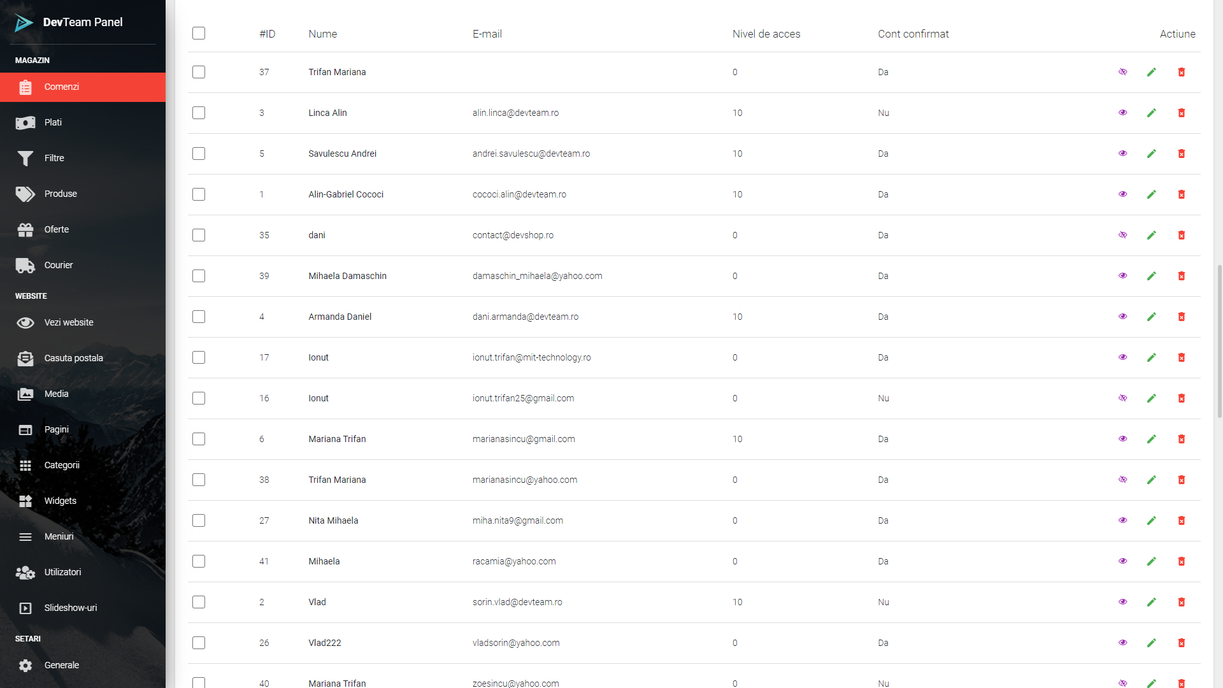The height and width of the screenshot is (688, 1223).
Task: Delete the user Armanda Daniel
Action: (x=1182, y=317)
